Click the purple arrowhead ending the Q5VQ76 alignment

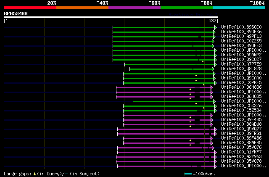(213, 148)
